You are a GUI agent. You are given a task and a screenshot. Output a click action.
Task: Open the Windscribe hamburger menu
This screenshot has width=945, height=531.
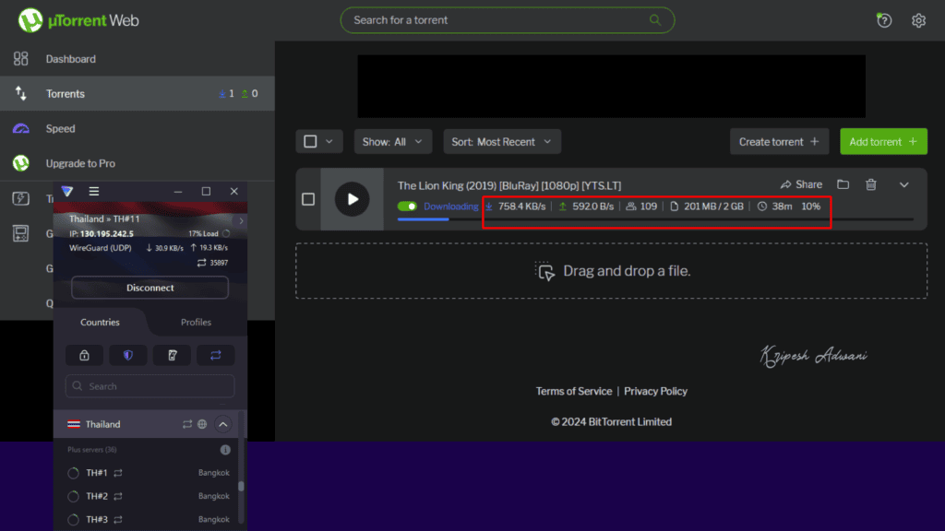pos(93,191)
